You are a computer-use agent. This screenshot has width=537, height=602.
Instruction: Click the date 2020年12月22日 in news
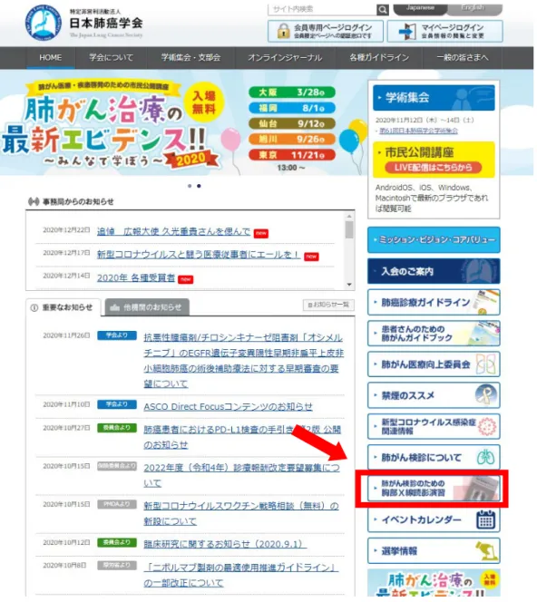tap(66, 230)
